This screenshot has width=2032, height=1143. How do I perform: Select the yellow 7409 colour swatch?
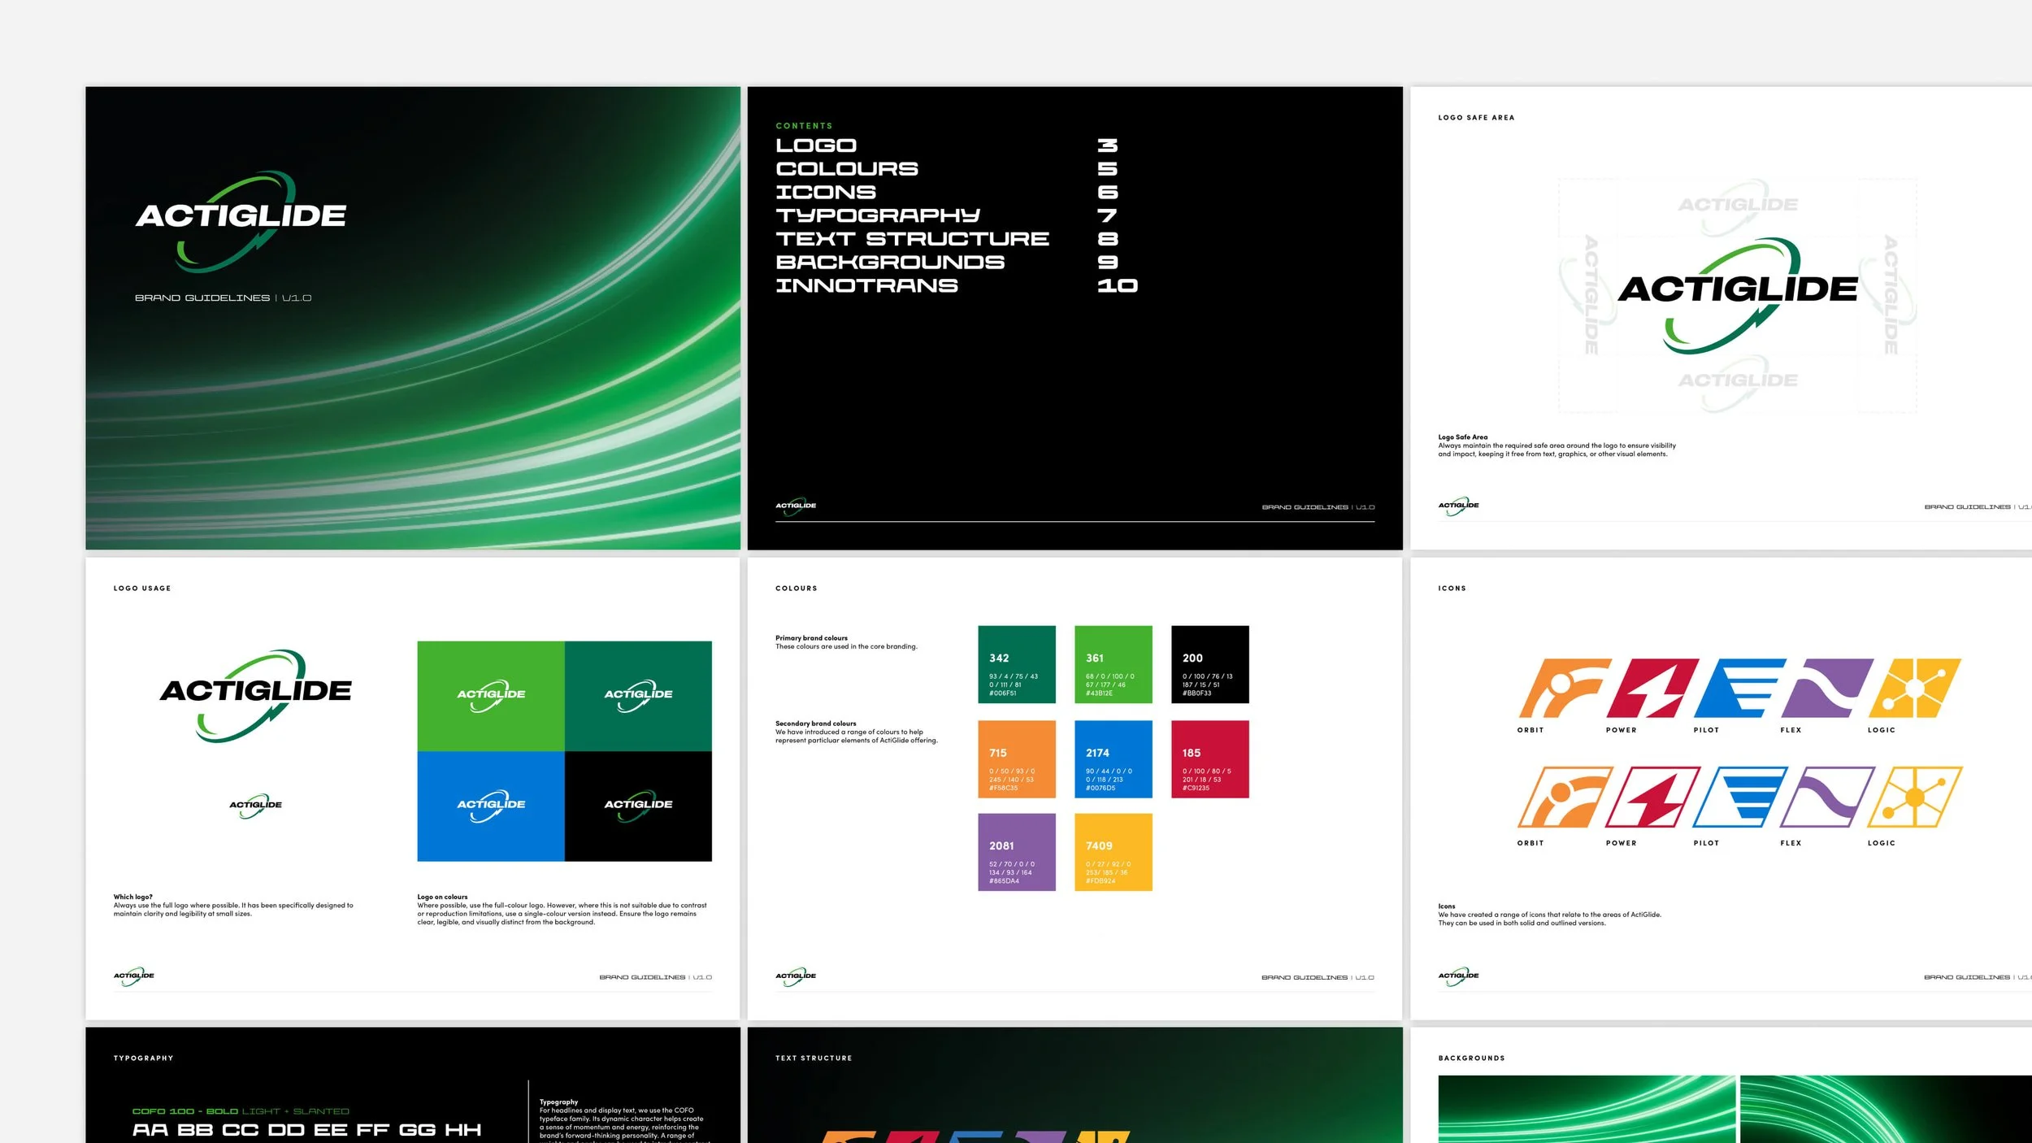1114,852
